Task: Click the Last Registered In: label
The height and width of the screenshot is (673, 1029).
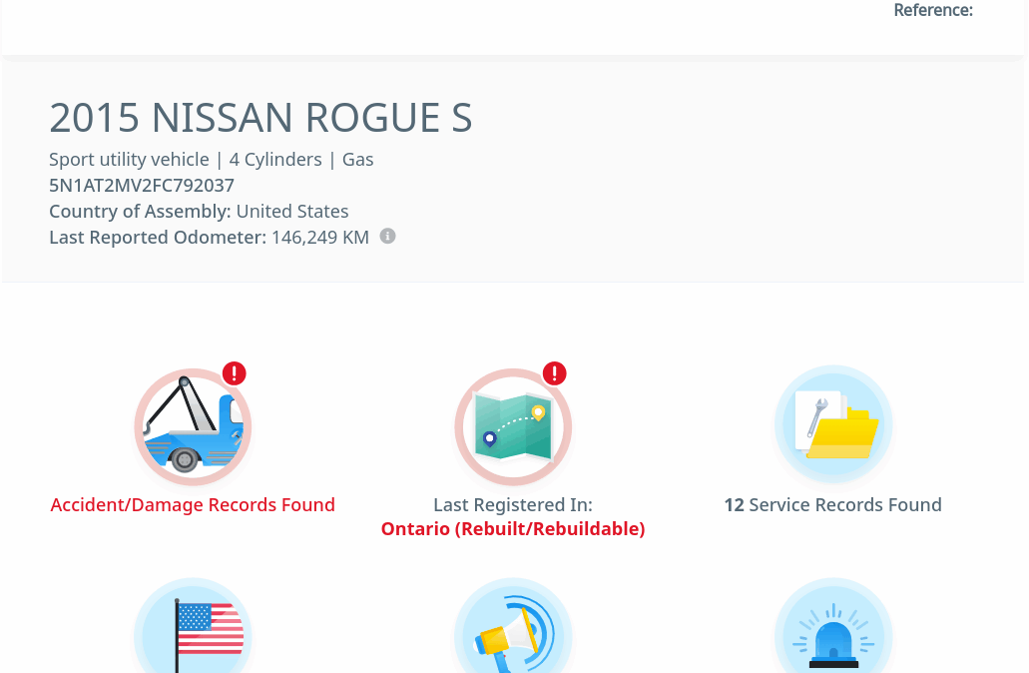Action: click(x=513, y=505)
